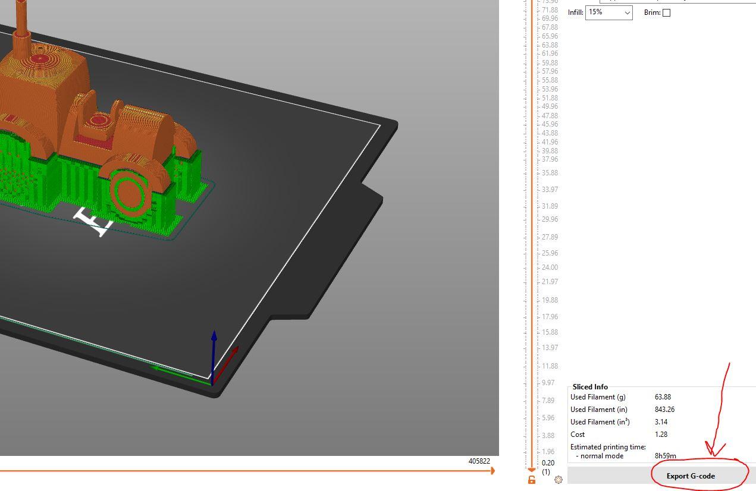Image resolution: width=756 pixels, height=491 pixels.
Task: Click the horizontal moves slider right thumb
Action: pyautogui.click(x=493, y=471)
